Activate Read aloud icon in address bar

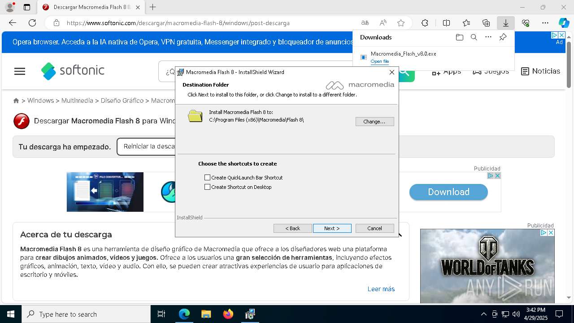[383, 23]
